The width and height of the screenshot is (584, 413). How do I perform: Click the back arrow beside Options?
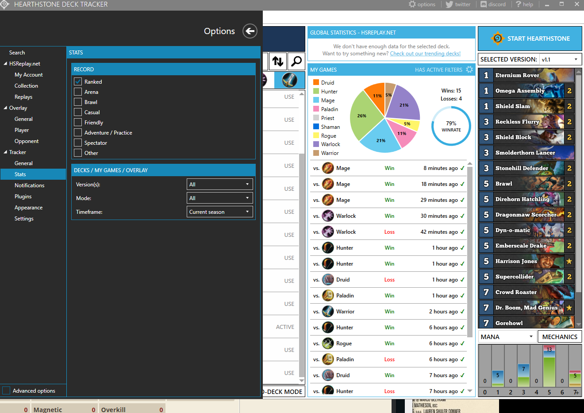tap(250, 31)
